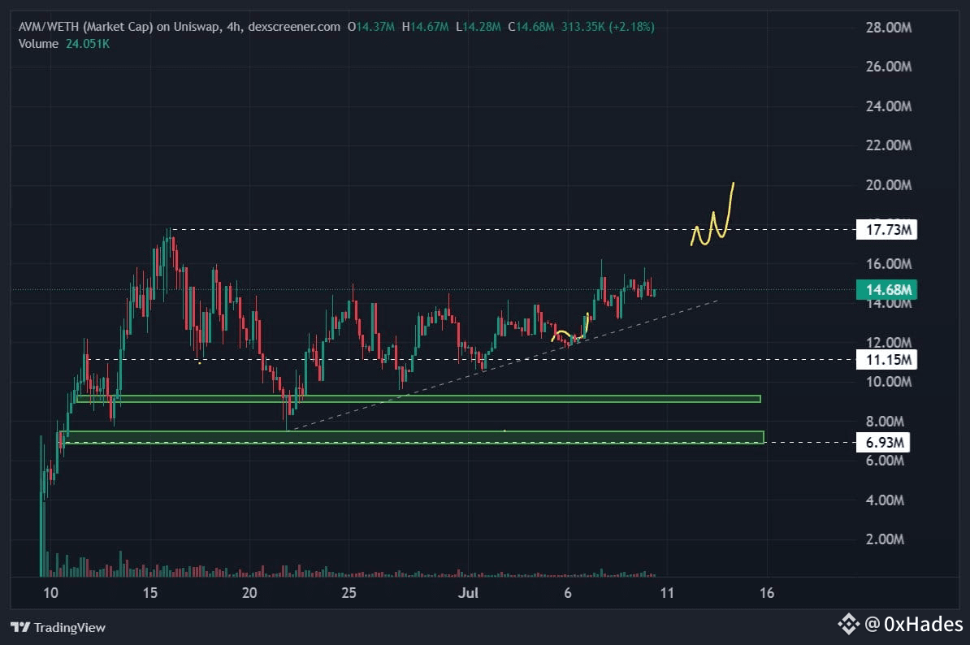The width and height of the screenshot is (970, 645).
Task: Select the yellow projected breakout path drawing
Action: pos(712,214)
